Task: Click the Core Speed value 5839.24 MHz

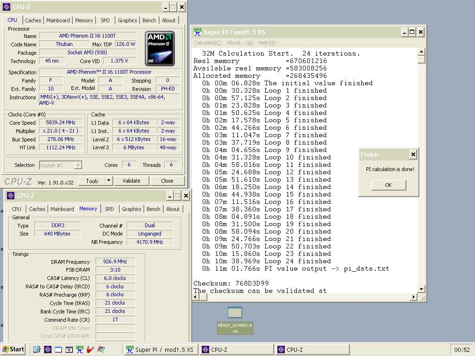Action: tap(61, 122)
